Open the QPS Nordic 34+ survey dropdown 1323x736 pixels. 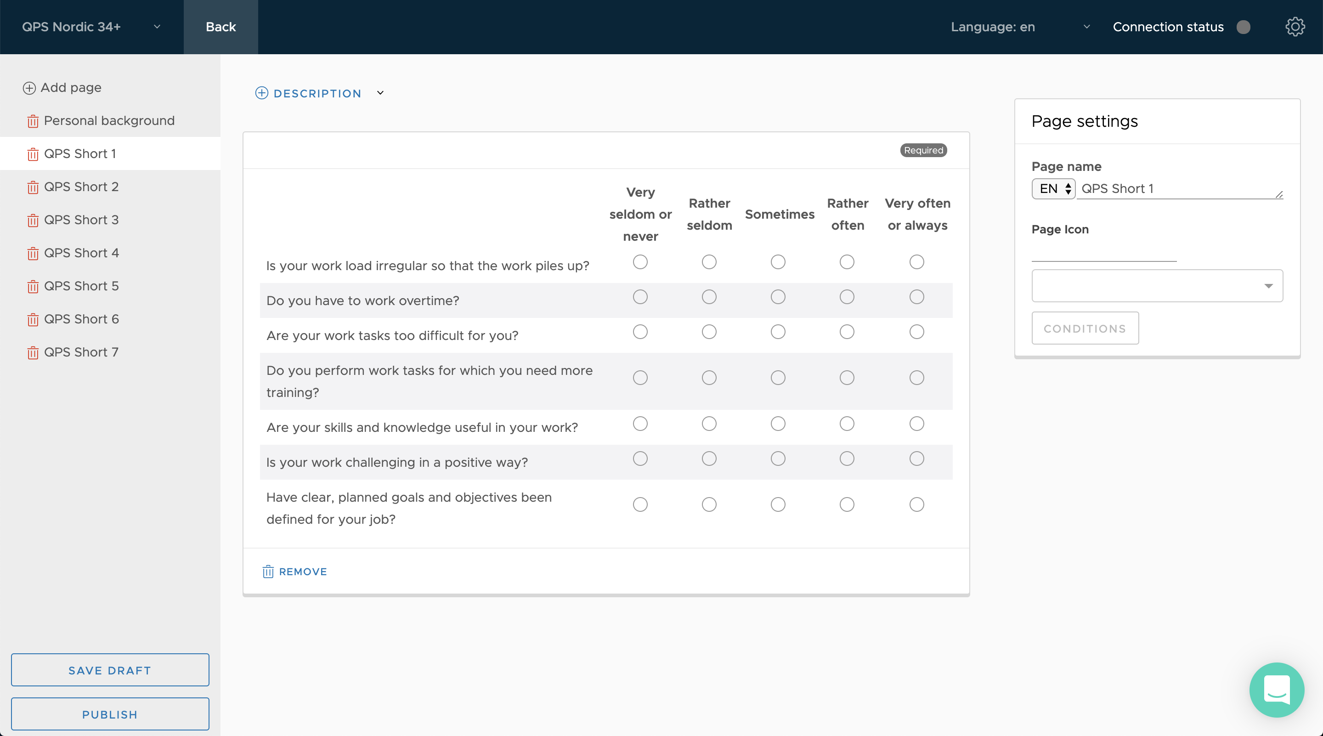[91, 27]
